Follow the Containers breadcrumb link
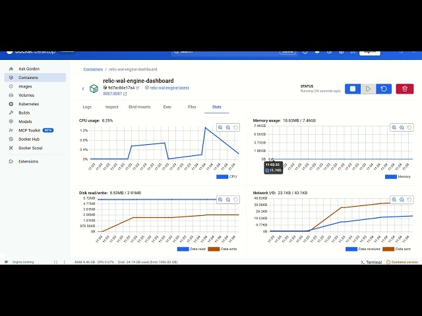The height and width of the screenshot is (316, 422). (93, 69)
